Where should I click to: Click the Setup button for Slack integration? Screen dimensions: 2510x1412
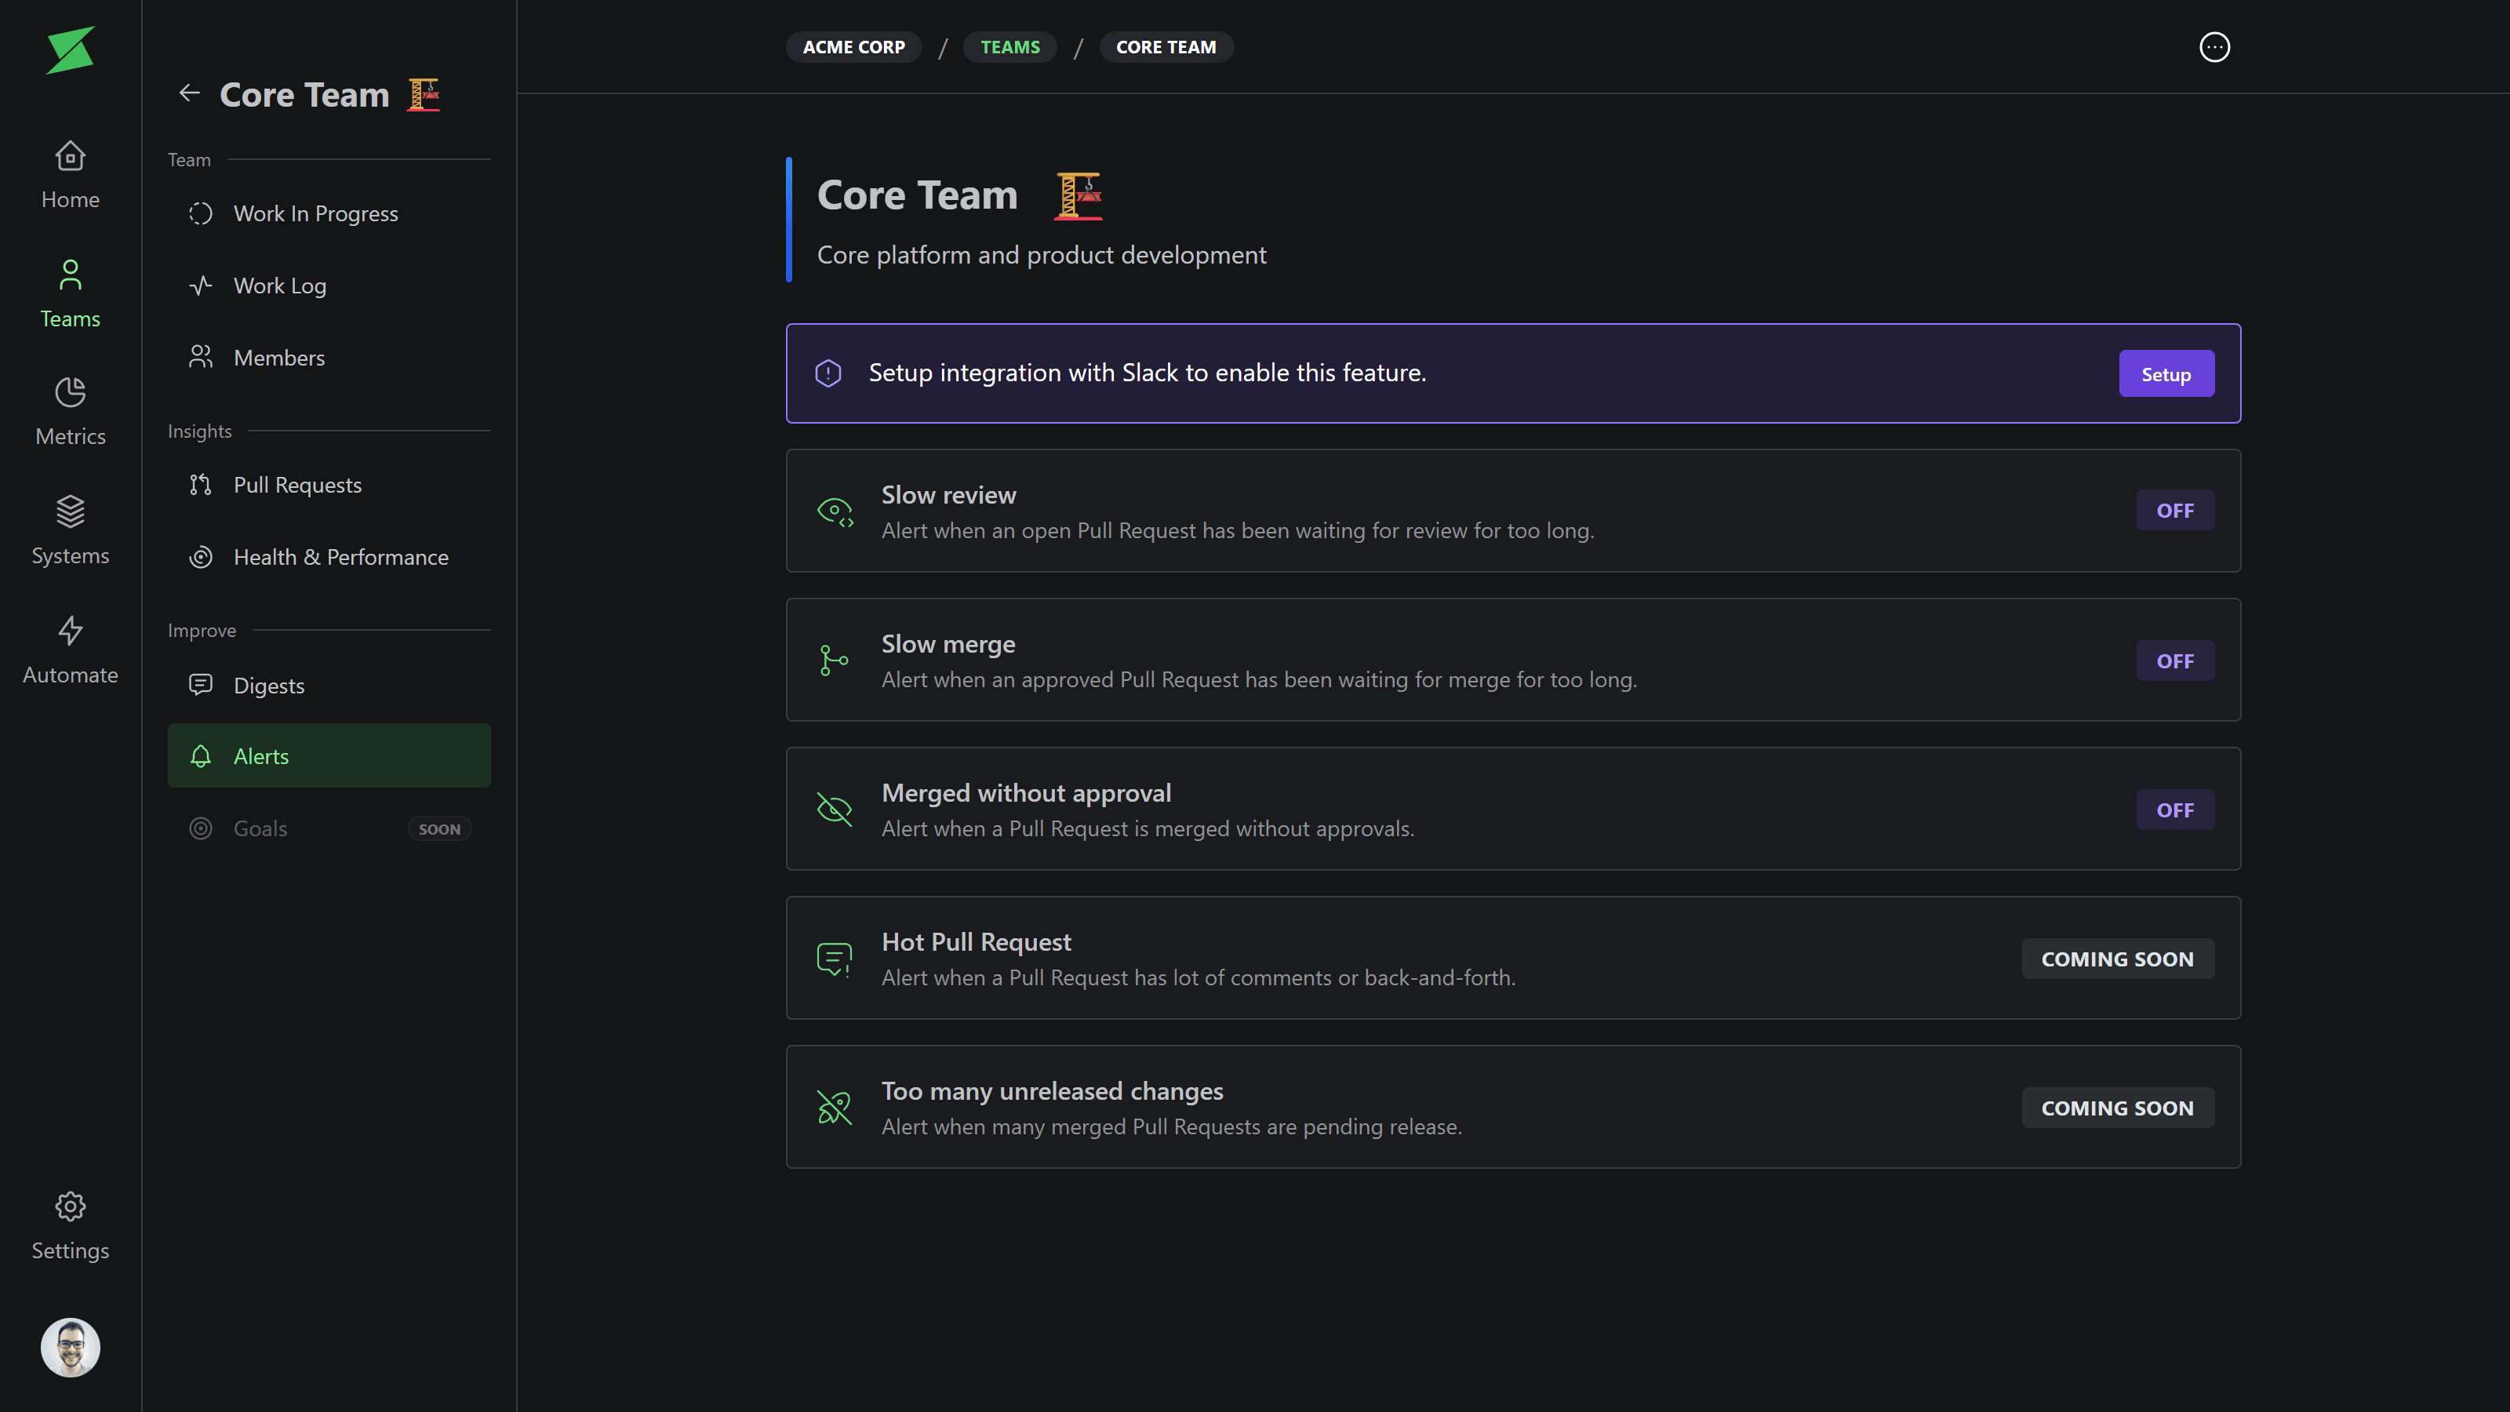[2165, 374]
